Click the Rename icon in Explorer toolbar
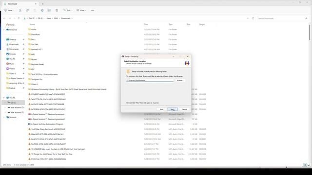 point(42,10)
